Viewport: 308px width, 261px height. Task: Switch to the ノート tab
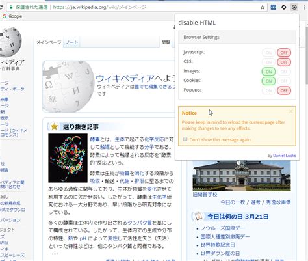click(71, 42)
